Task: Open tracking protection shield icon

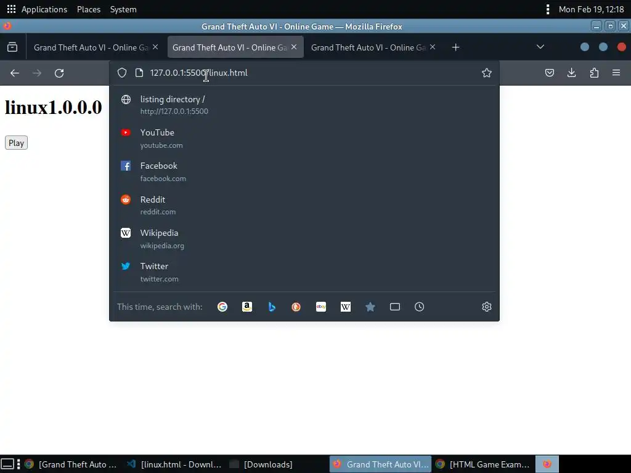Action: 122,73
